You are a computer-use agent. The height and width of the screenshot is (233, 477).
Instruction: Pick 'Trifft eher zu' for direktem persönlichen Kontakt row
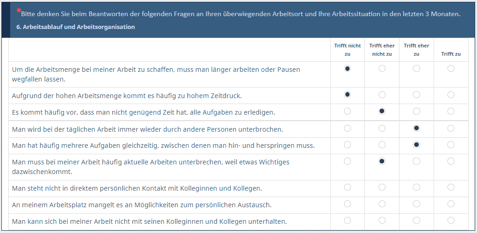point(417,187)
